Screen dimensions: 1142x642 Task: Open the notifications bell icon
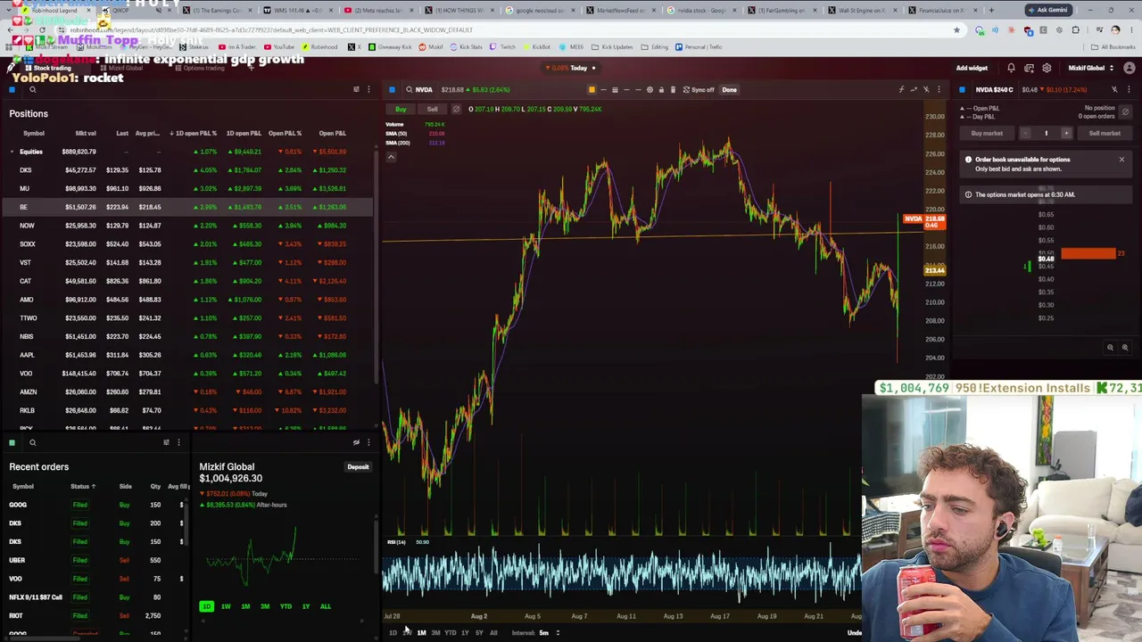click(x=1011, y=68)
